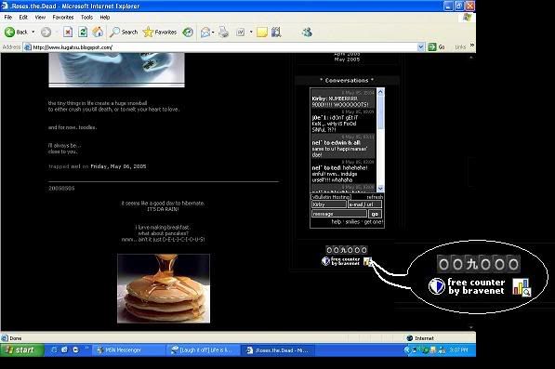Viewport: 555px width, 369px height.
Task: Click the tagboard message field
Action: [339, 214]
